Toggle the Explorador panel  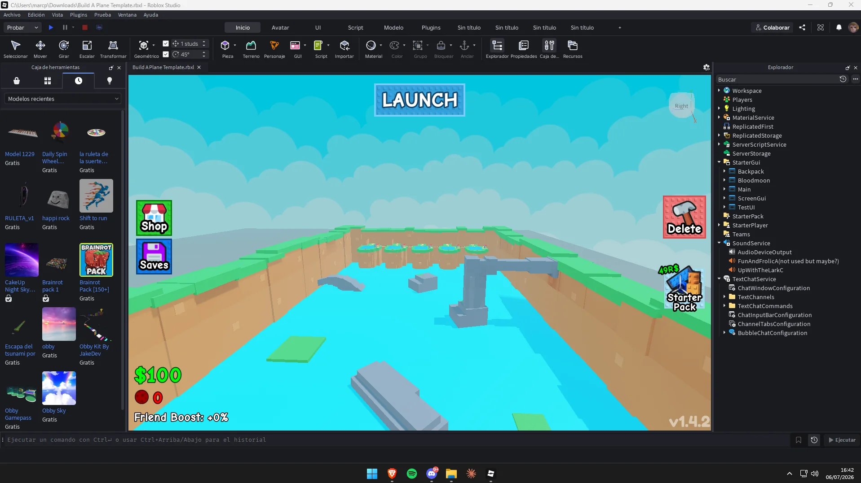[497, 49]
